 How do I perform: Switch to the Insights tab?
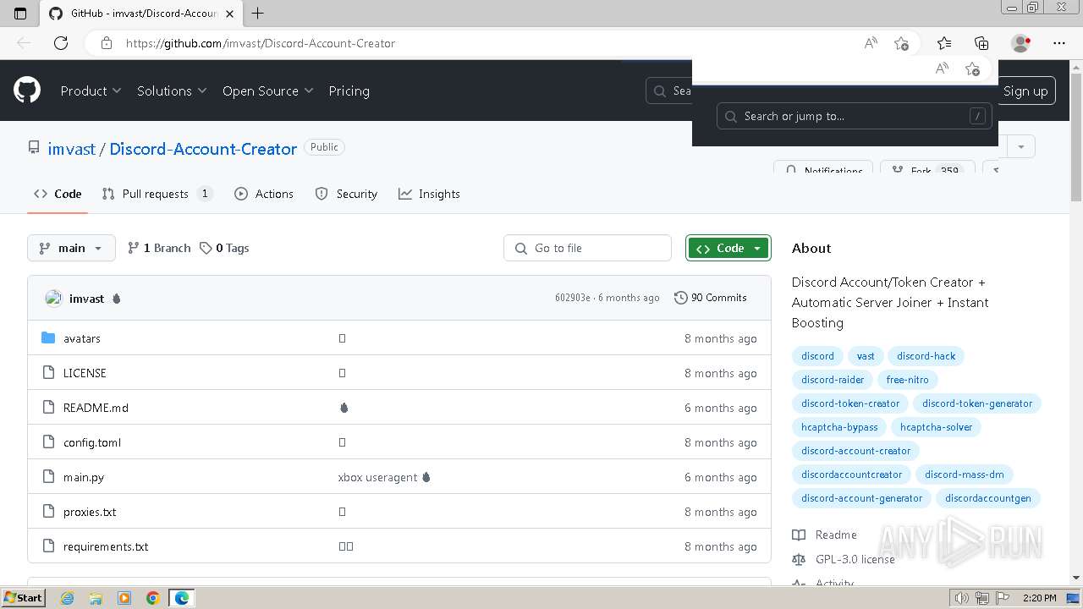click(x=429, y=194)
